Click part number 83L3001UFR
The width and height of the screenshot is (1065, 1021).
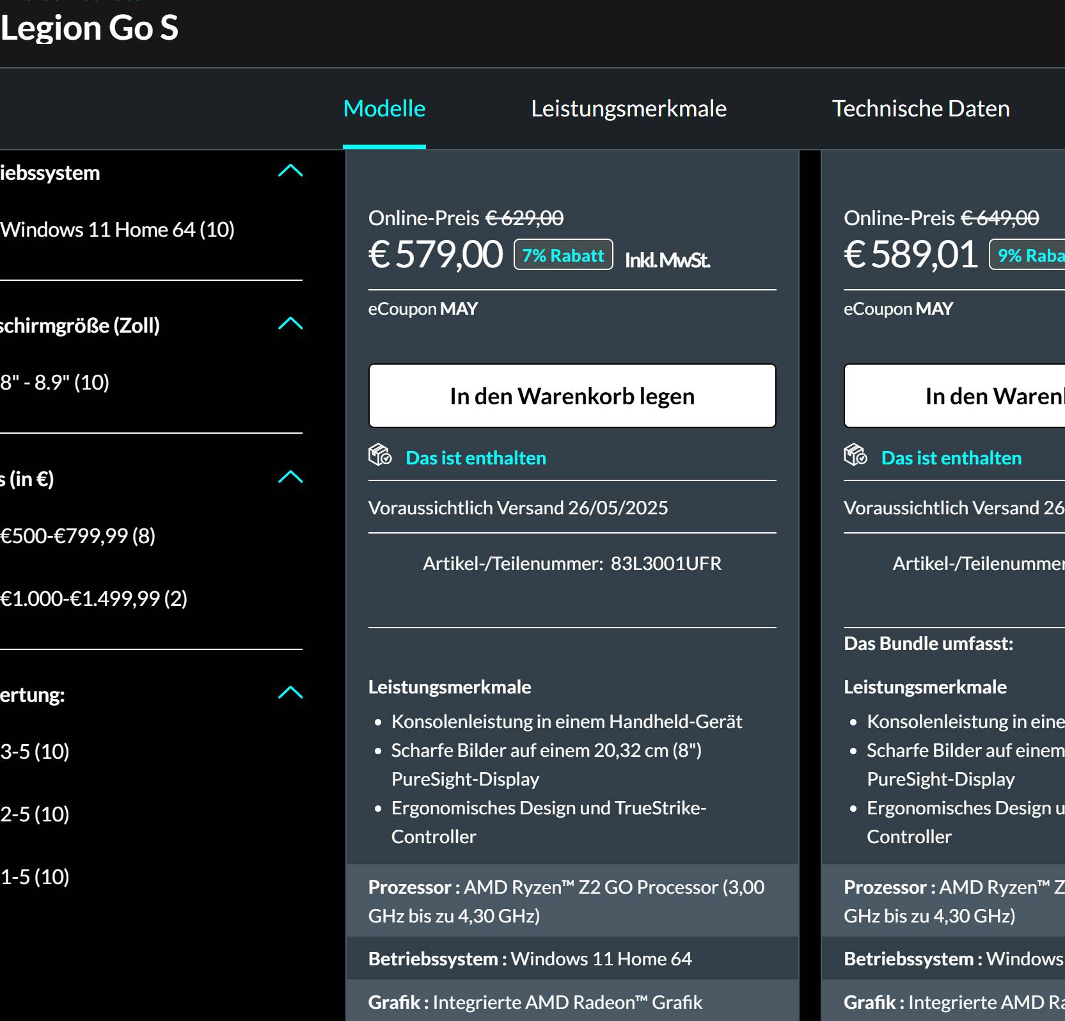[x=666, y=564]
